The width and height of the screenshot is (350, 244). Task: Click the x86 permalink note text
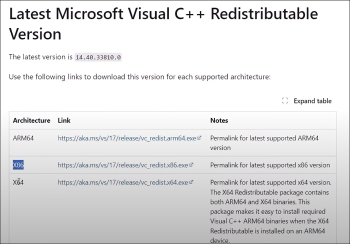[270, 165]
